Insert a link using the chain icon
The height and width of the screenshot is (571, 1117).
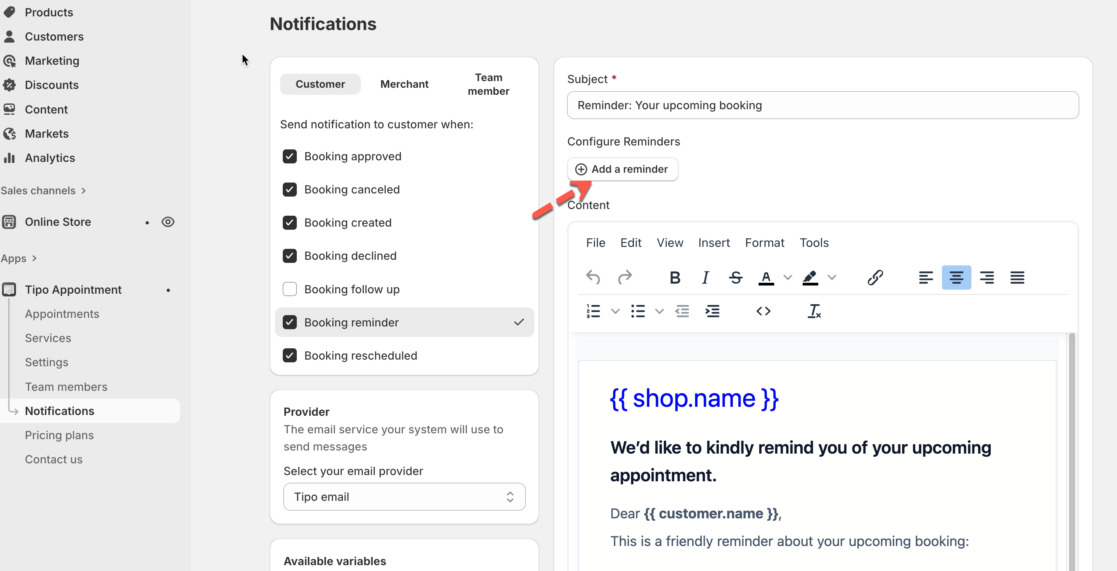click(875, 277)
